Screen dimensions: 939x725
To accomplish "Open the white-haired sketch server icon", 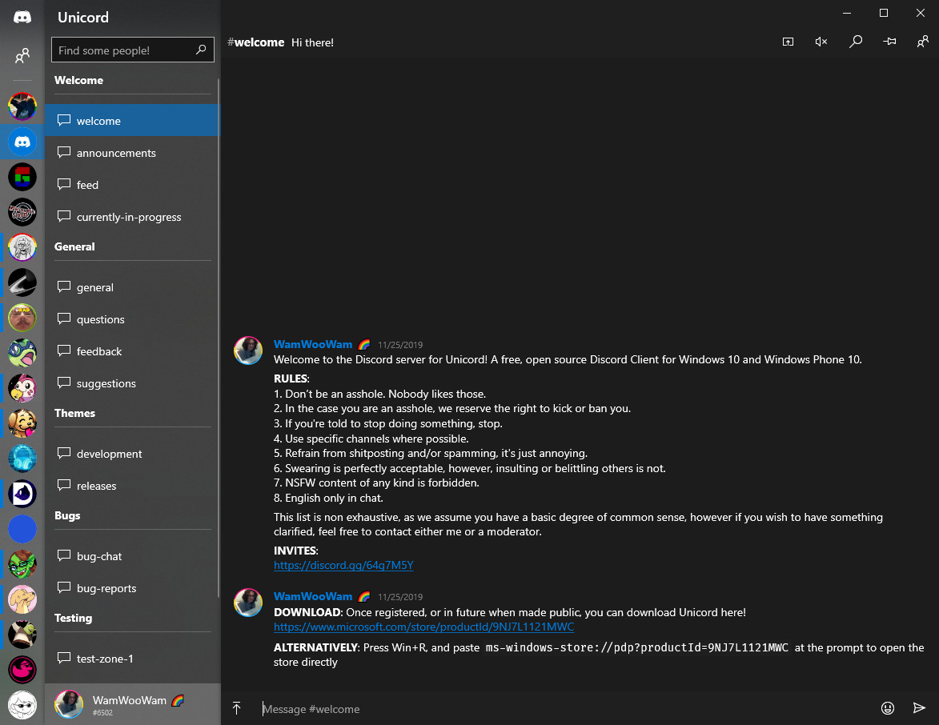I will coord(22,247).
